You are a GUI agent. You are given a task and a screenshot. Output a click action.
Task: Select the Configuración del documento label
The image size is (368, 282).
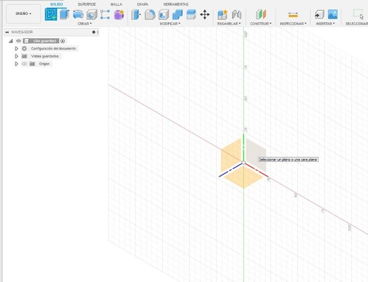53,48
